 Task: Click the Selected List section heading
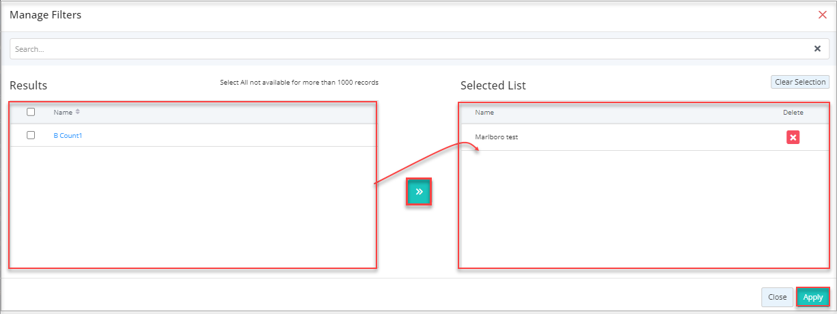tap(493, 85)
